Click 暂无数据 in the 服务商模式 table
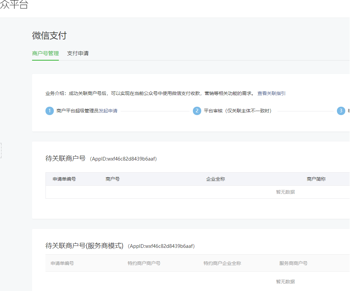This screenshot has height=291, width=364. point(285,282)
